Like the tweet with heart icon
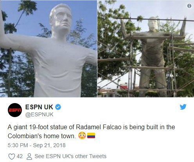 [12, 157]
